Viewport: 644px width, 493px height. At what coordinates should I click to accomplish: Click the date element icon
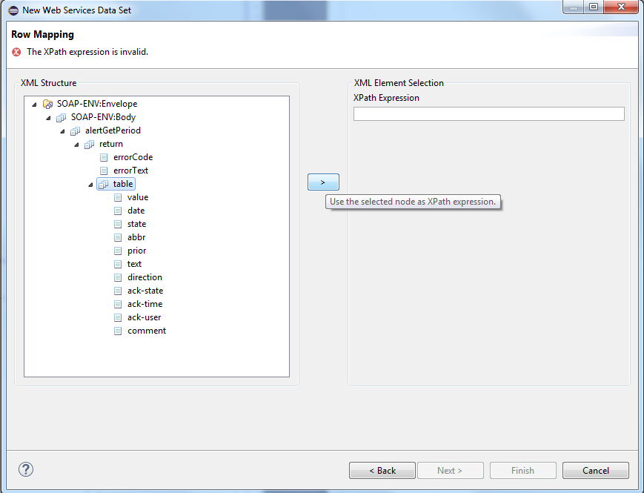(x=118, y=211)
